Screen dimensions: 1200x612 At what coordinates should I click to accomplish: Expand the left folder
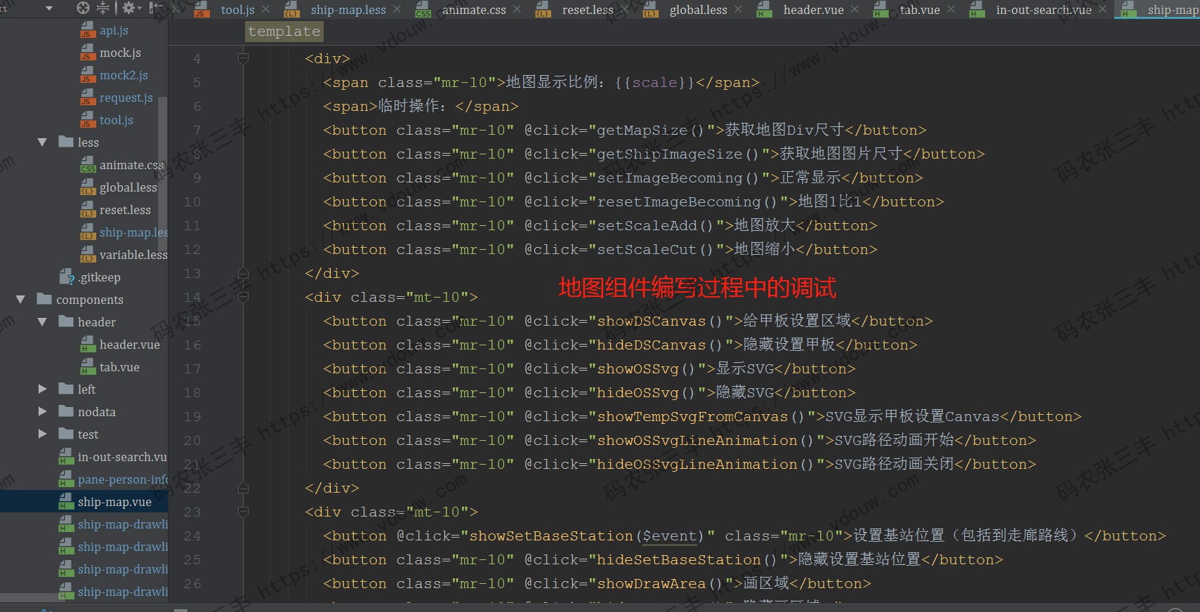point(42,390)
